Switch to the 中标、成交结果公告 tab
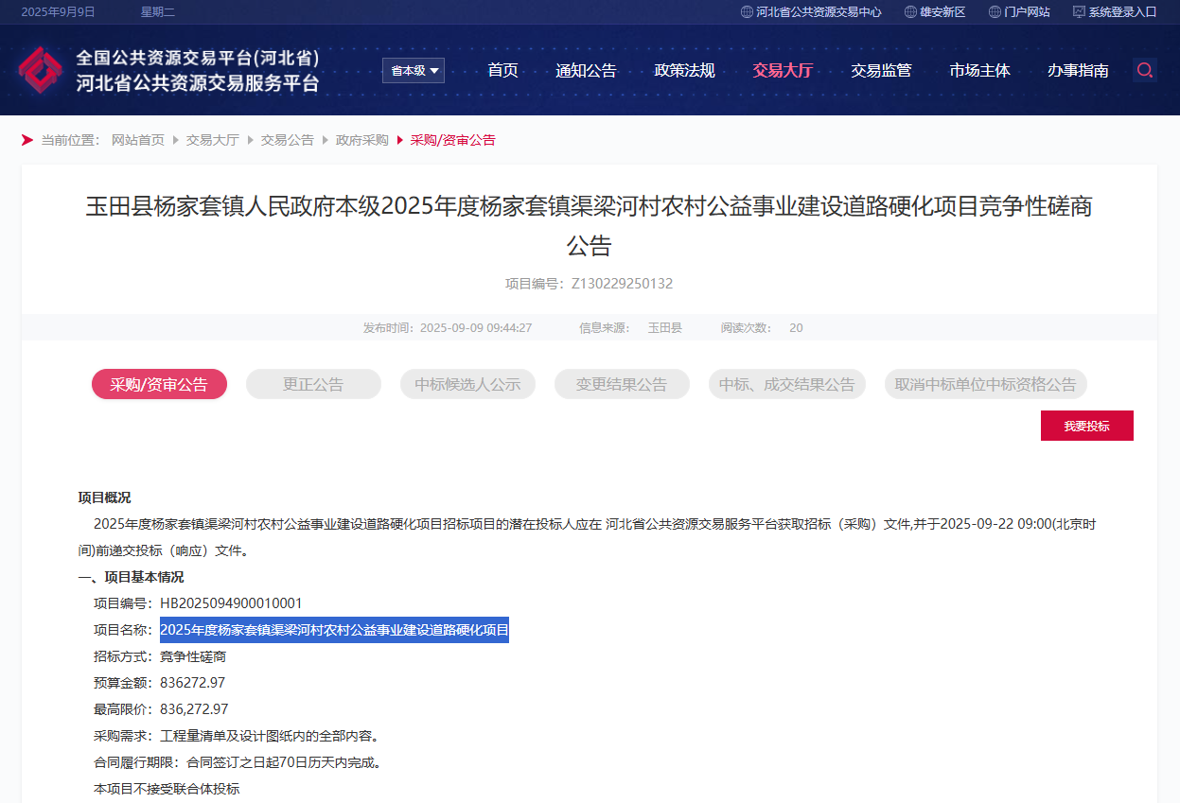This screenshot has height=803, width=1180. click(786, 384)
